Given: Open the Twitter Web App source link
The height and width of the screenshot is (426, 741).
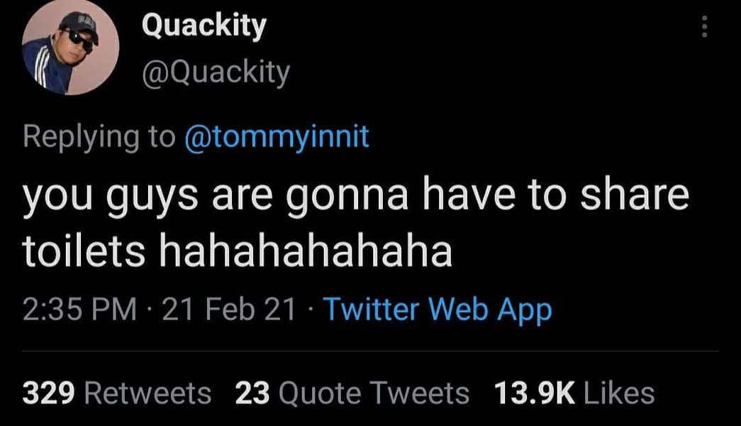Looking at the screenshot, I should [x=437, y=310].
